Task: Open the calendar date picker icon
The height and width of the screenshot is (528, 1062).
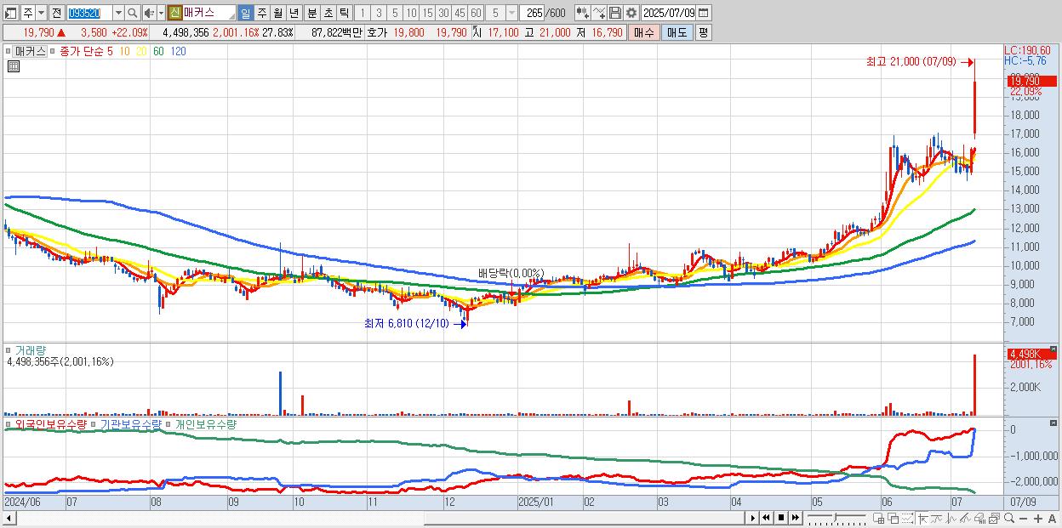Action: 703,13
